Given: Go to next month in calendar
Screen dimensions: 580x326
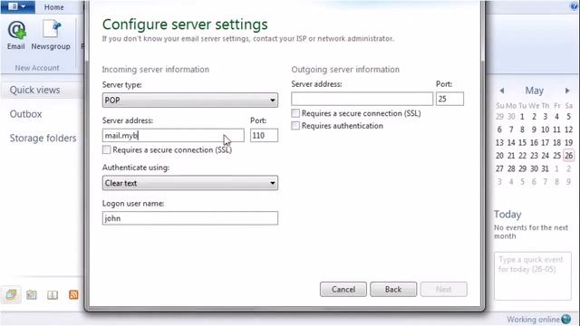Looking at the screenshot, I should 567,91.
